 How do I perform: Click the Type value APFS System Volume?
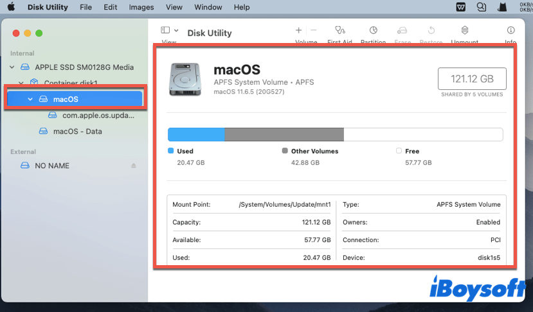click(469, 204)
